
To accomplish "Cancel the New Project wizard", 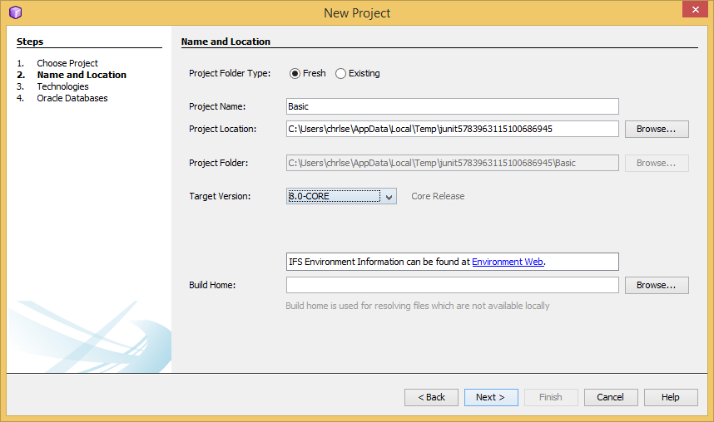I will pos(611,397).
